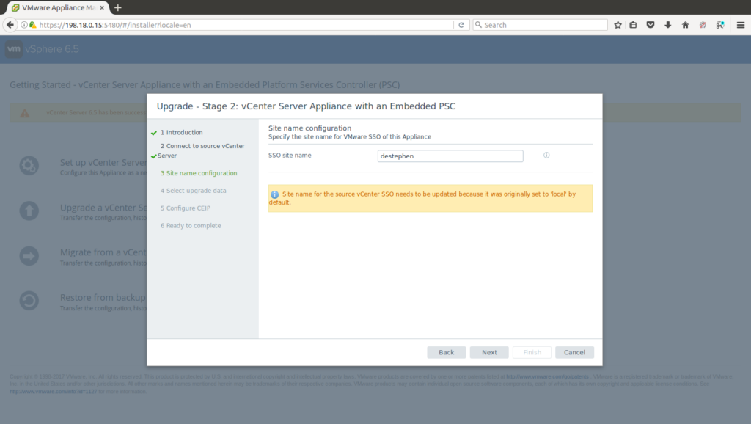Click the Restore from backup heading
Viewport: 751px width, 424px height.
pos(103,298)
